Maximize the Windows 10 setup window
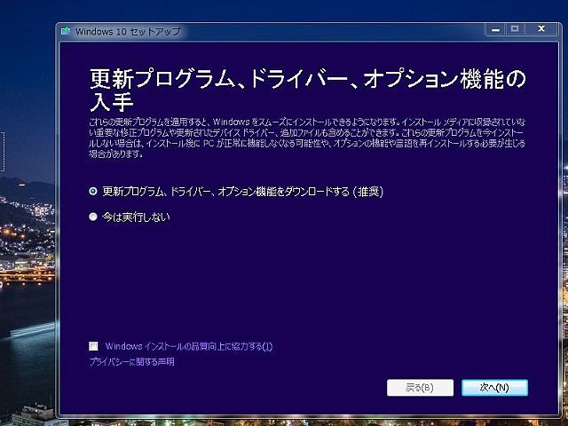568x426 pixels. point(515,29)
